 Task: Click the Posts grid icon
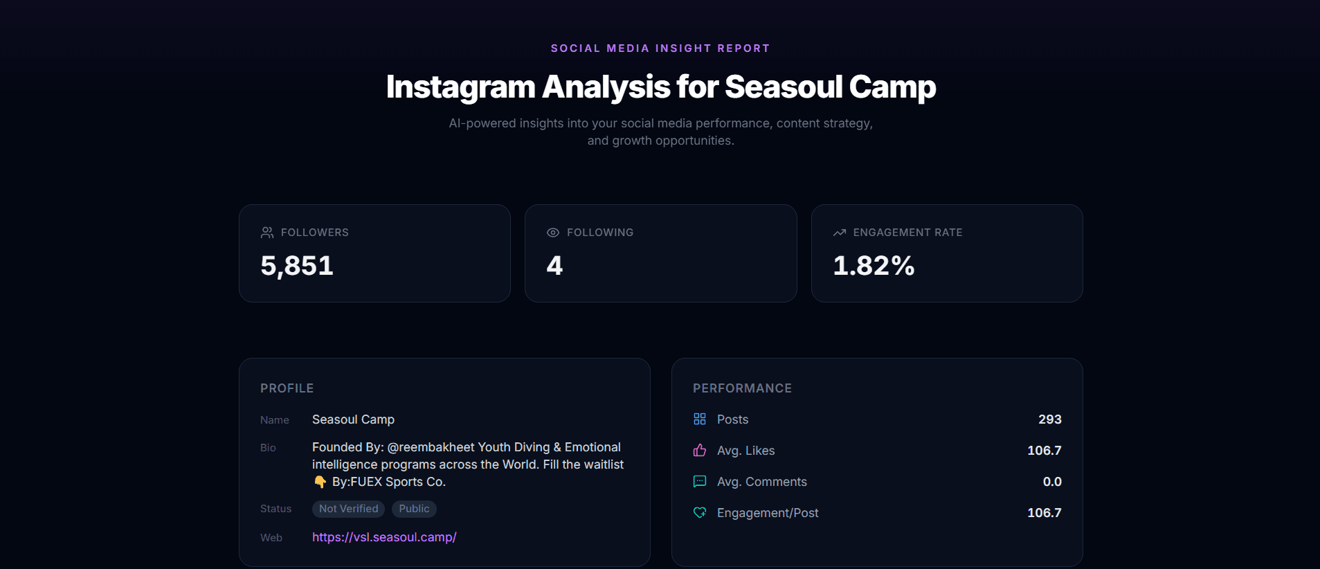pyautogui.click(x=700, y=419)
